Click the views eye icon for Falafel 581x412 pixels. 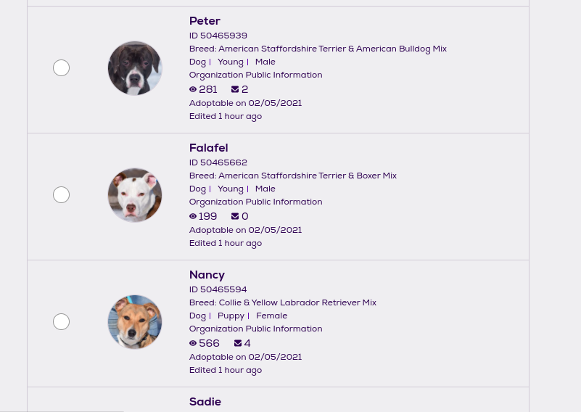[x=193, y=217]
